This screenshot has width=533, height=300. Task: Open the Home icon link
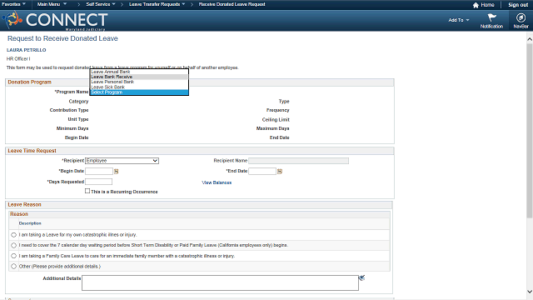483,5
